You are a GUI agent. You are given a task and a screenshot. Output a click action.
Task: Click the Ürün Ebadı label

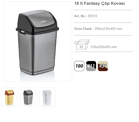pos(84,29)
